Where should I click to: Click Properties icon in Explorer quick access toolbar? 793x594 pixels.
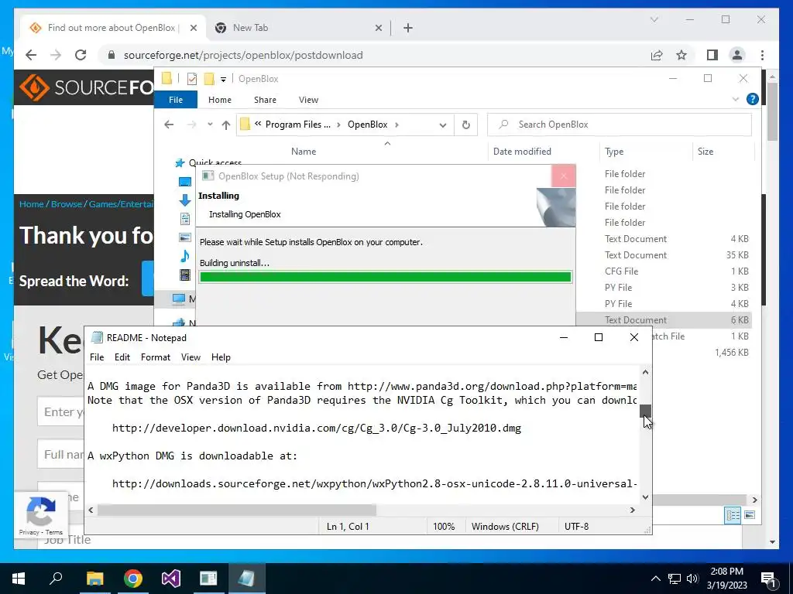(192, 79)
